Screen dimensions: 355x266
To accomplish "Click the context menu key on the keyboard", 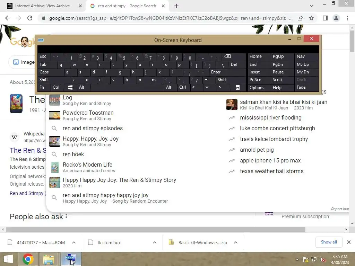I will pyautogui.click(x=237, y=88).
